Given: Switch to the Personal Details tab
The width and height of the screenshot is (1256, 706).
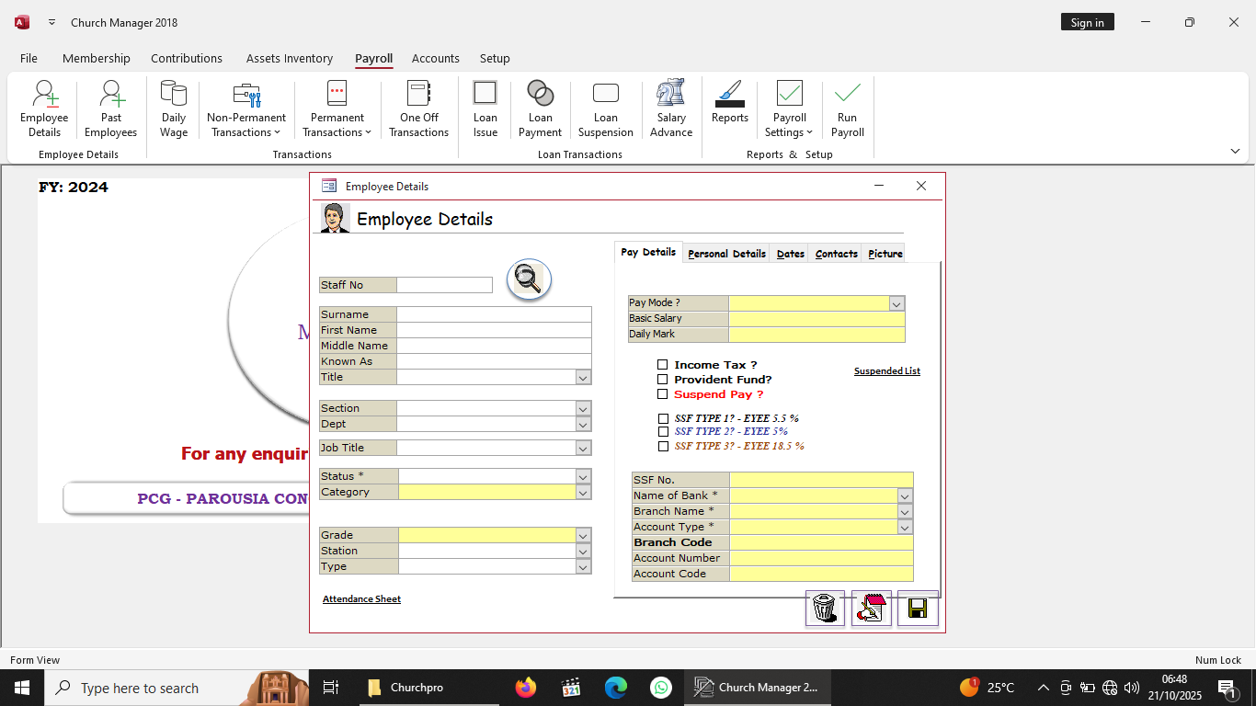Looking at the screenshot, I should (x=726, y=254).
